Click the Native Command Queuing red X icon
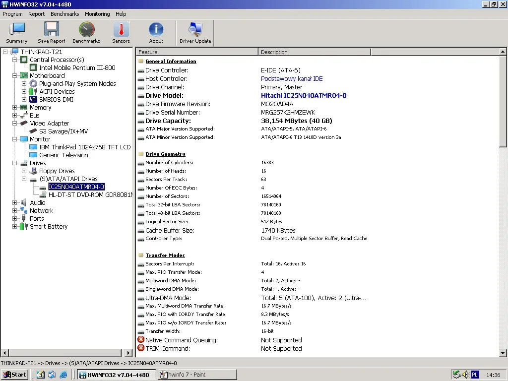 pos(141,339)
